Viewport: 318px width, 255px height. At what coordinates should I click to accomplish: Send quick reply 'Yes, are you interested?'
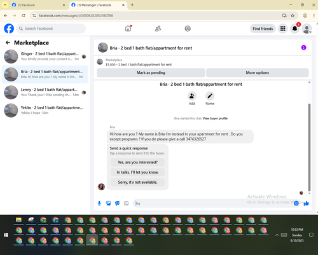click(x=137, y=162)
